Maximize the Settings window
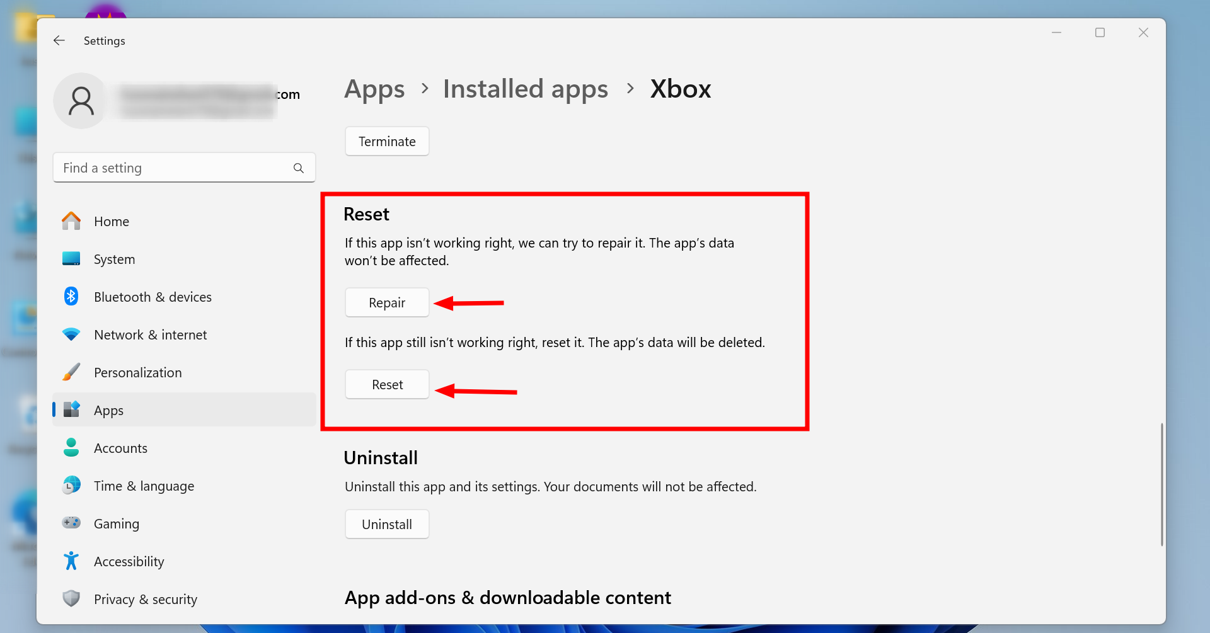The width and height of the screenshot is (1210, 633). pos(1100,33)
